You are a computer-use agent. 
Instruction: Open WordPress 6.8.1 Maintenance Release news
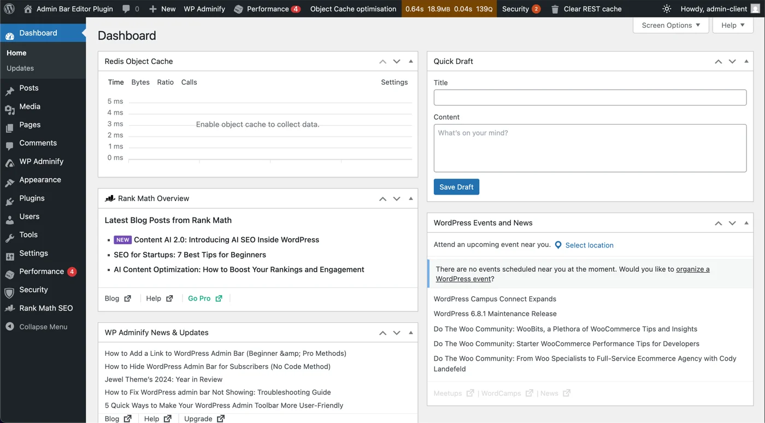[495, 314]
